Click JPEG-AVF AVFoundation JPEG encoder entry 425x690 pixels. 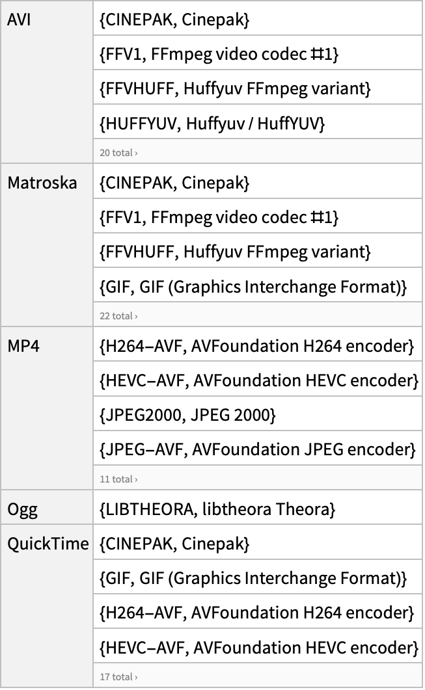click(x=258, y=448)
